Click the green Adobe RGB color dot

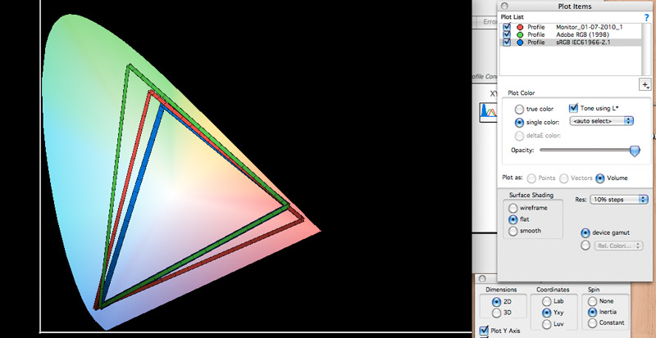click(519, 35)
